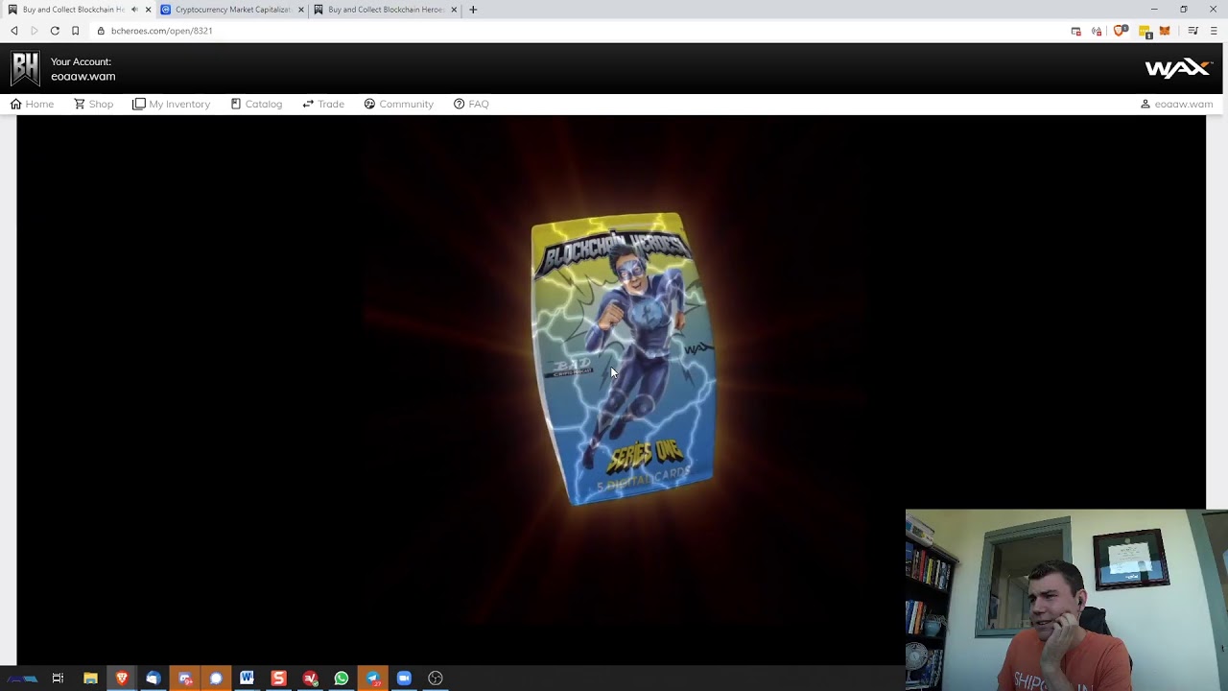Open the Shop page
The image size is (1228, 691).
pos(93,104)
